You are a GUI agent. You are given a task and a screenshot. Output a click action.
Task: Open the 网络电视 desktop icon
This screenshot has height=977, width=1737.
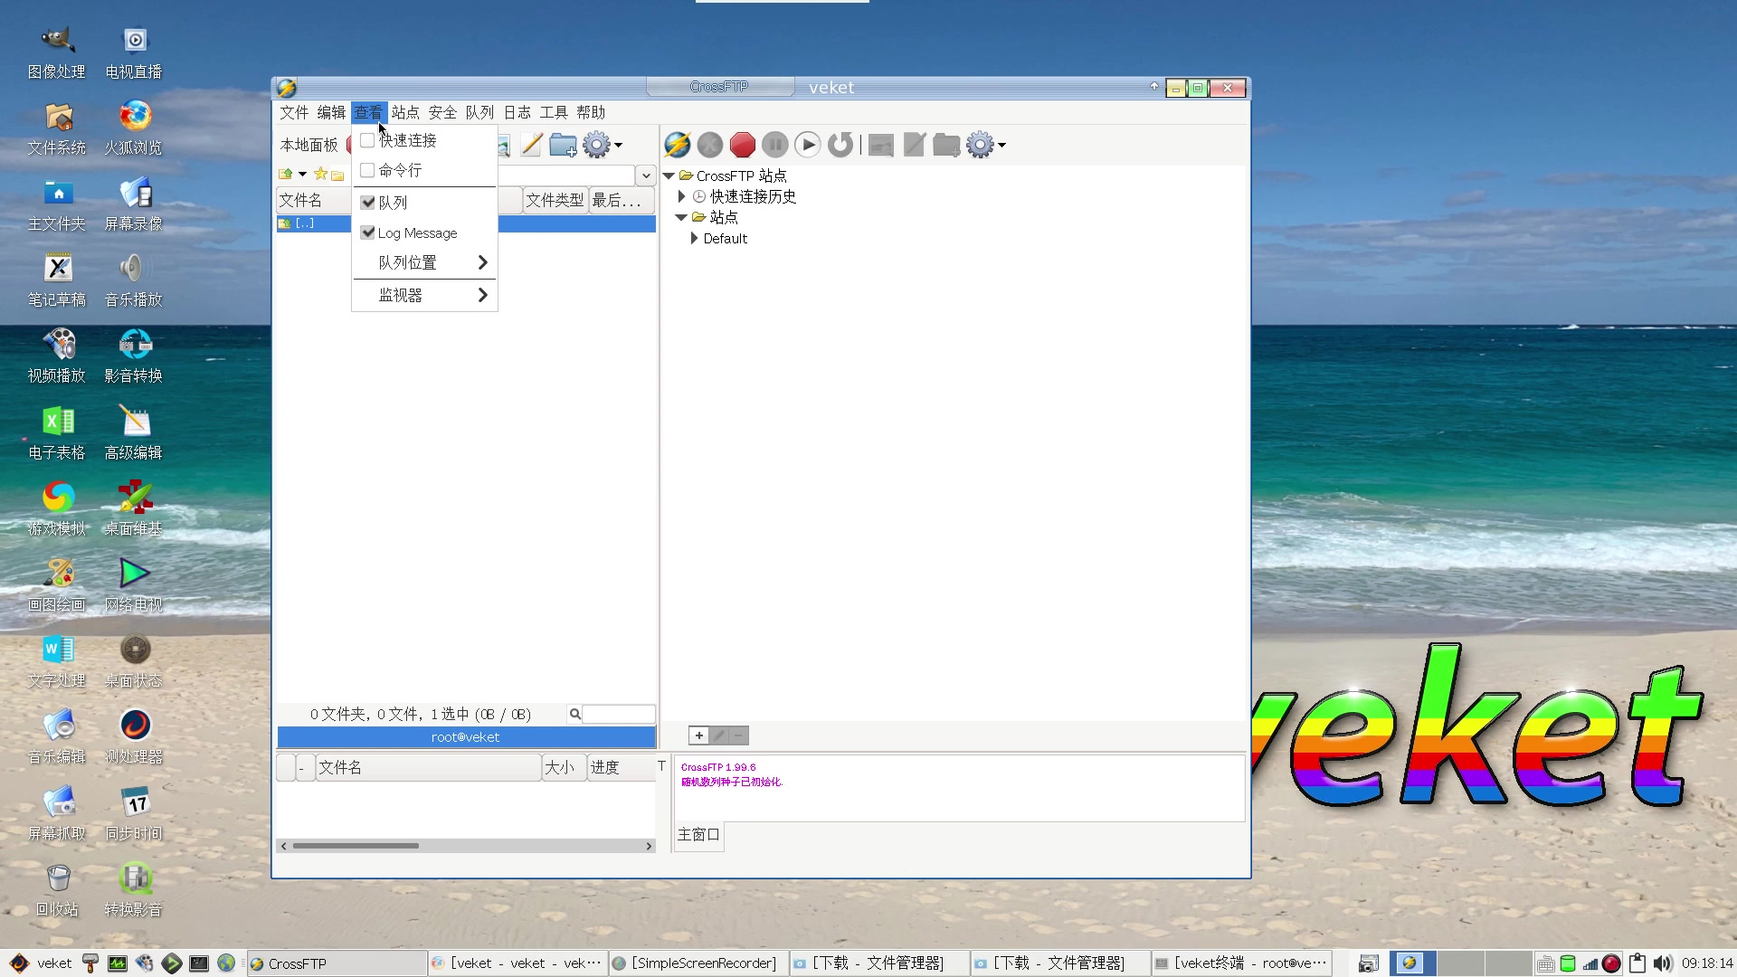click(x=134, y=585)
